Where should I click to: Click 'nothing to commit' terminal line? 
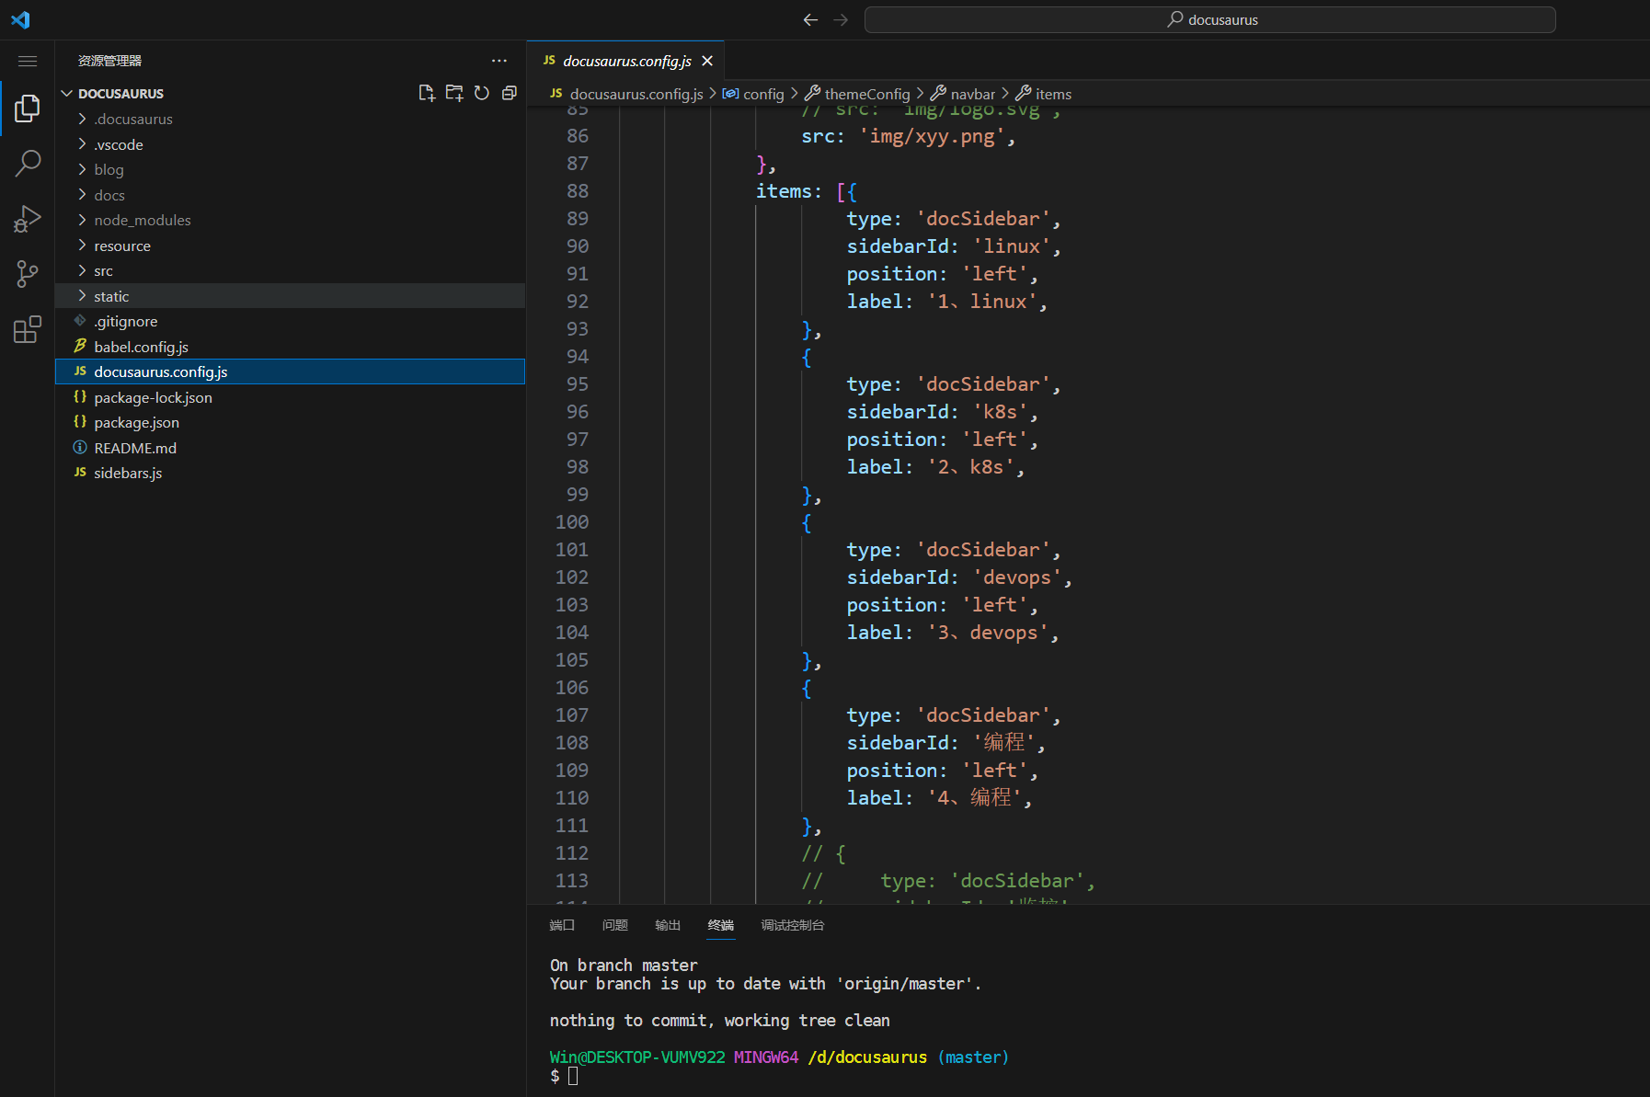coord(719,1021)
